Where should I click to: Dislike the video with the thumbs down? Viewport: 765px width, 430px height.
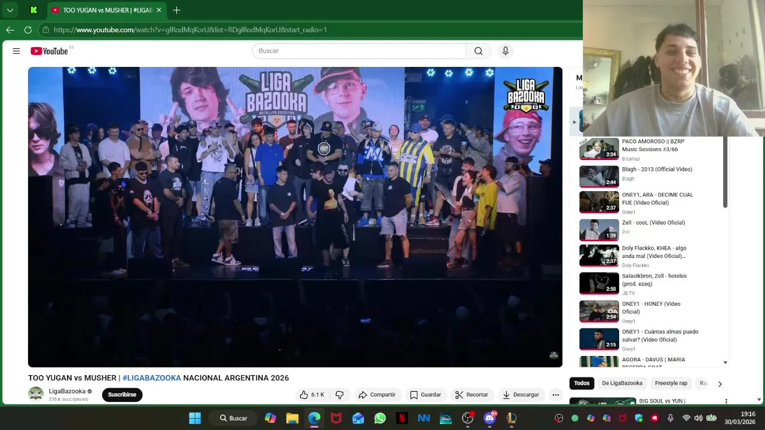coord(339,395)
